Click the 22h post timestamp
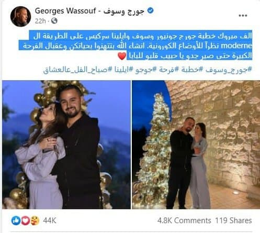 [x=40, y=21]
